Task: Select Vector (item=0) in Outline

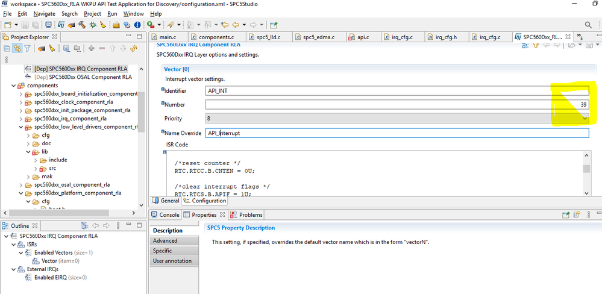Action: pyautogui.click(x=55, y=261)
